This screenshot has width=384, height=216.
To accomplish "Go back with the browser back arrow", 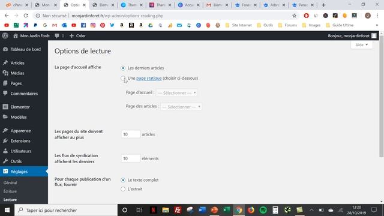I will [x=7, y=16].
